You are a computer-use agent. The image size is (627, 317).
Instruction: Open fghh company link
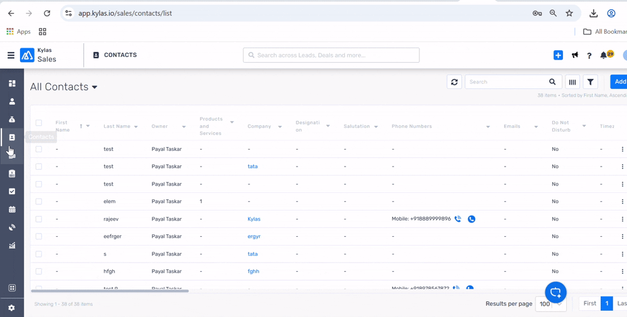click(x=253, y=271)
